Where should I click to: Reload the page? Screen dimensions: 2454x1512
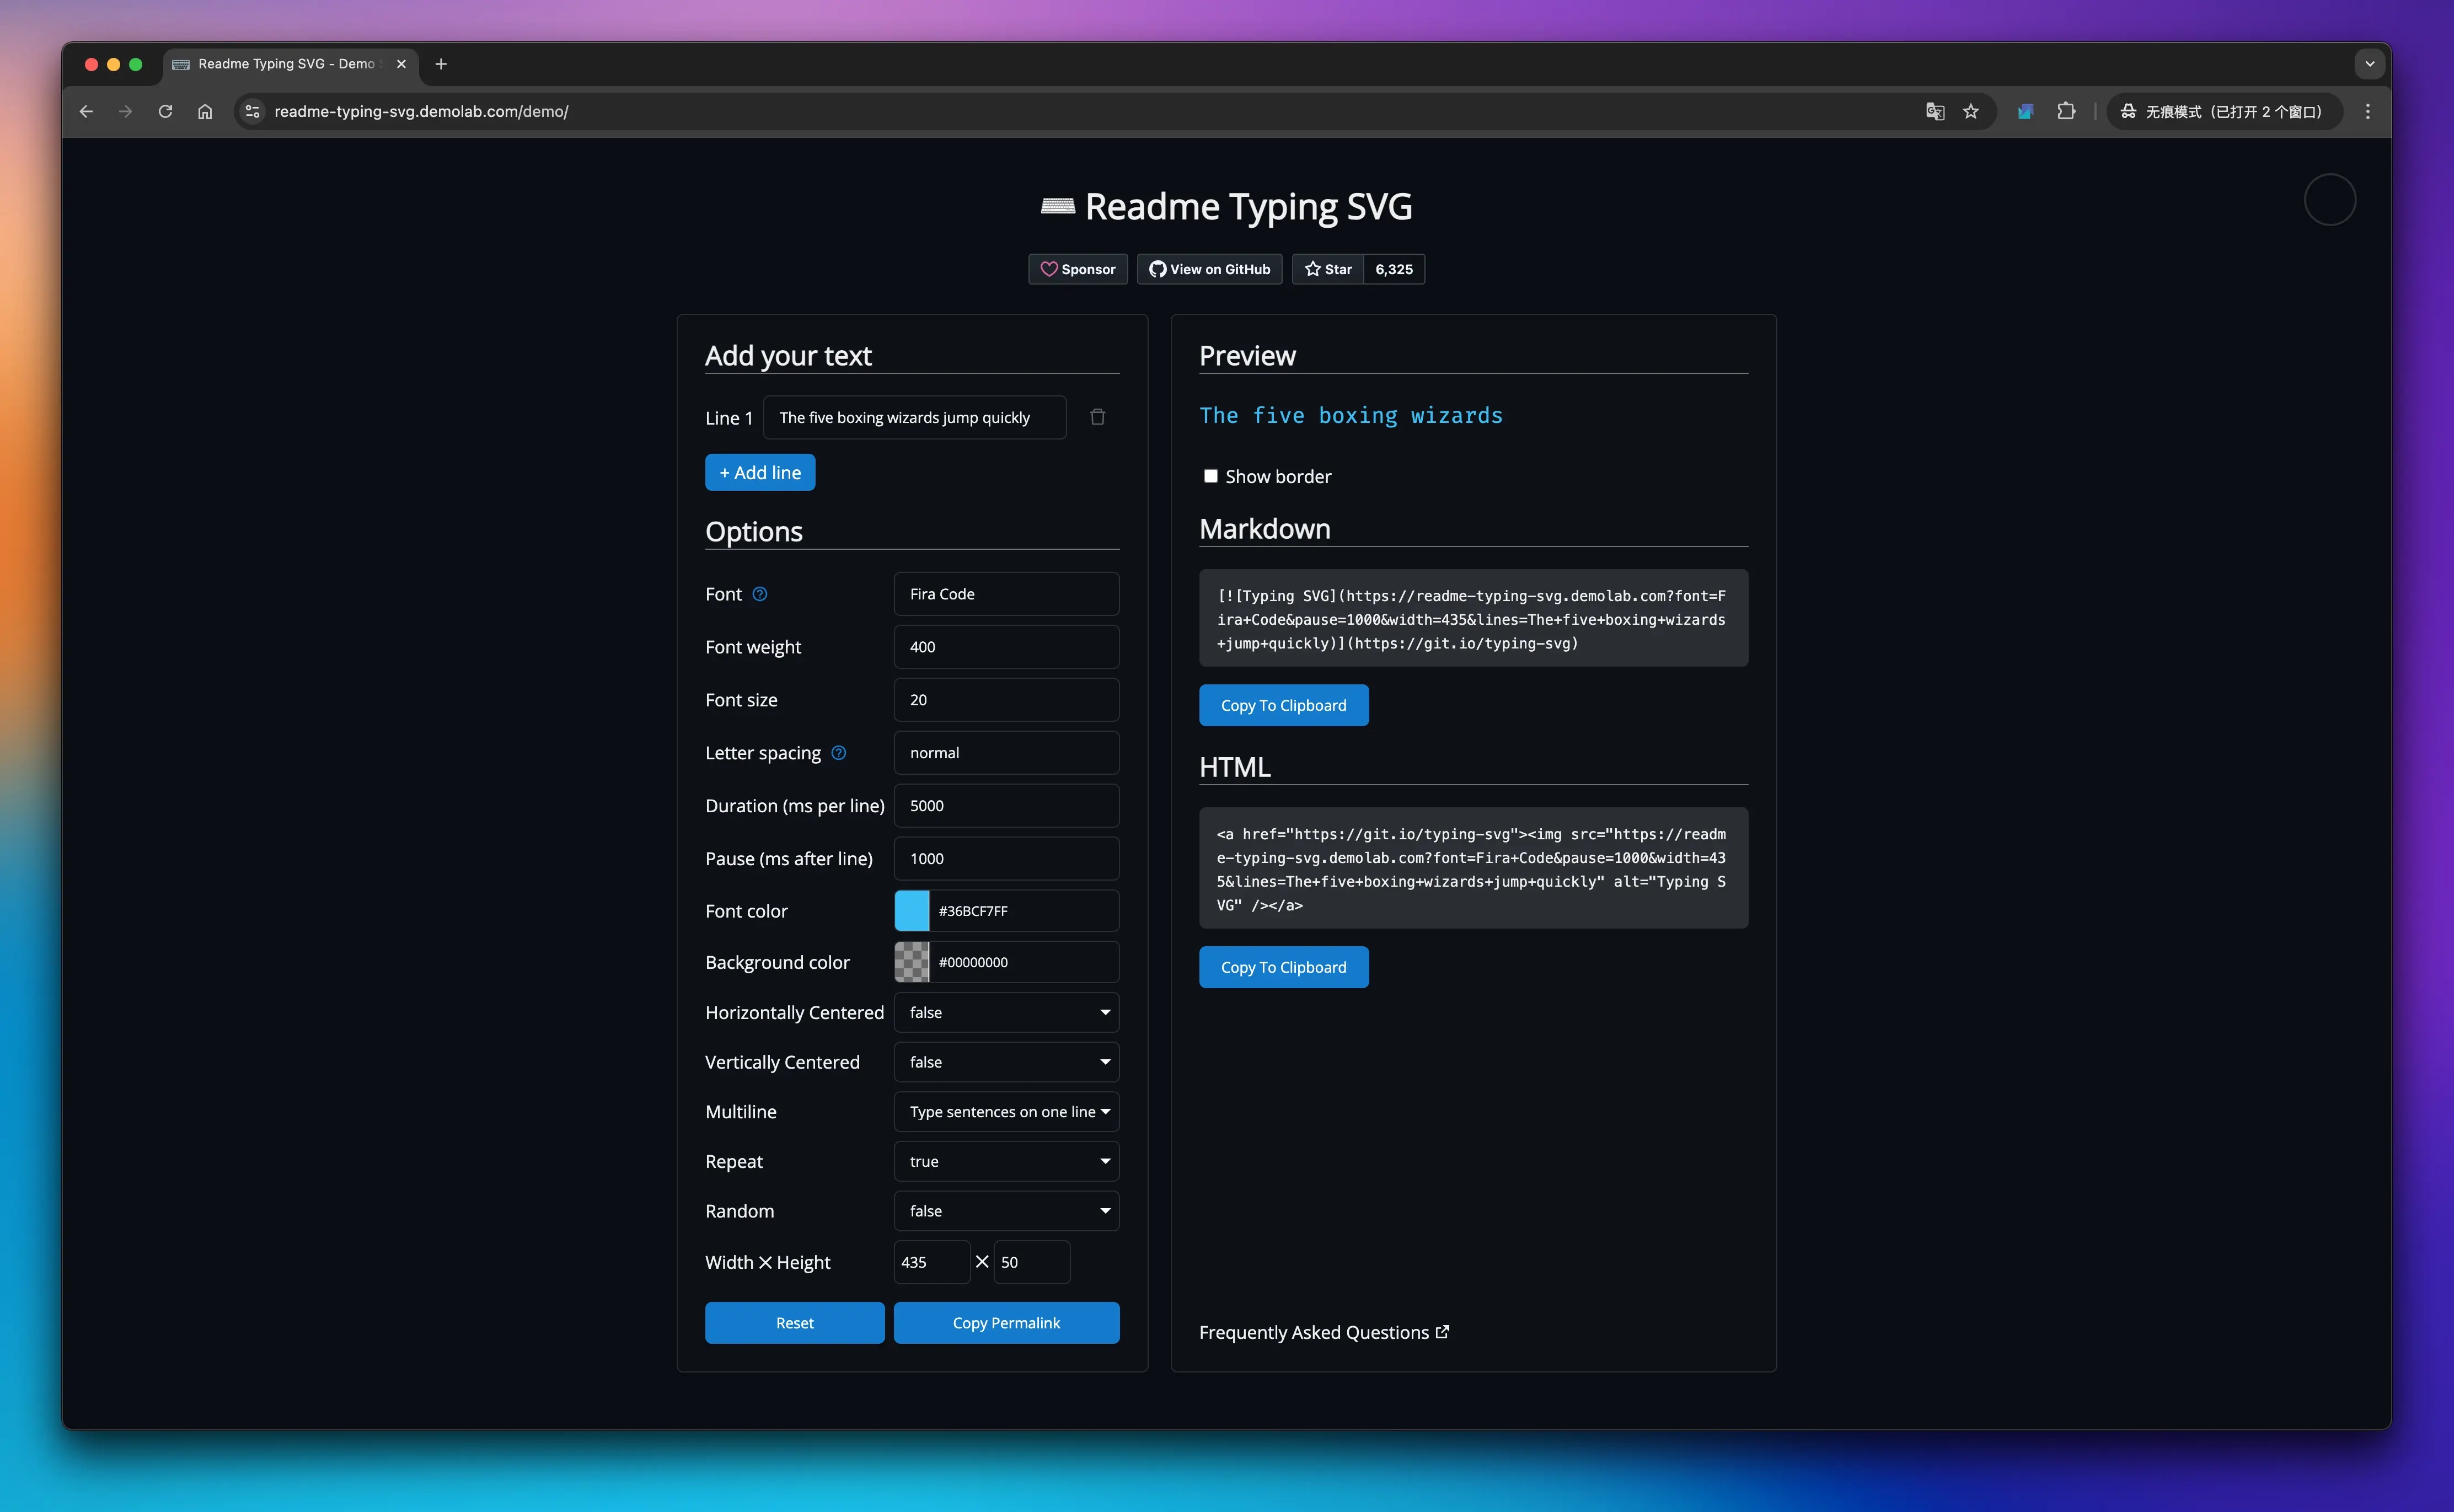165,111
